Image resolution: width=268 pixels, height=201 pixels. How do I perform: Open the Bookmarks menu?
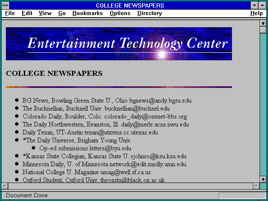click(x=88, y=13)
